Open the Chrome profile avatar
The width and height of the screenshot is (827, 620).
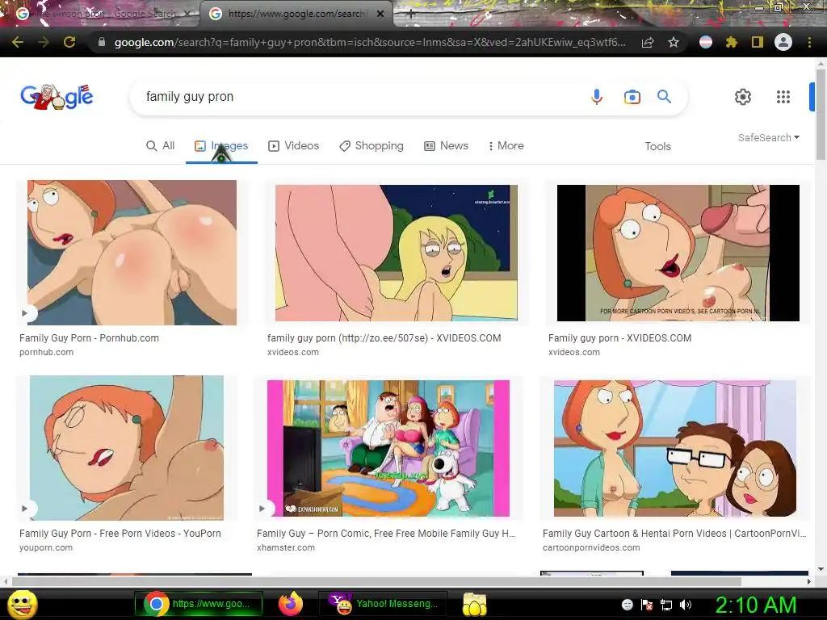coord(783,42)
